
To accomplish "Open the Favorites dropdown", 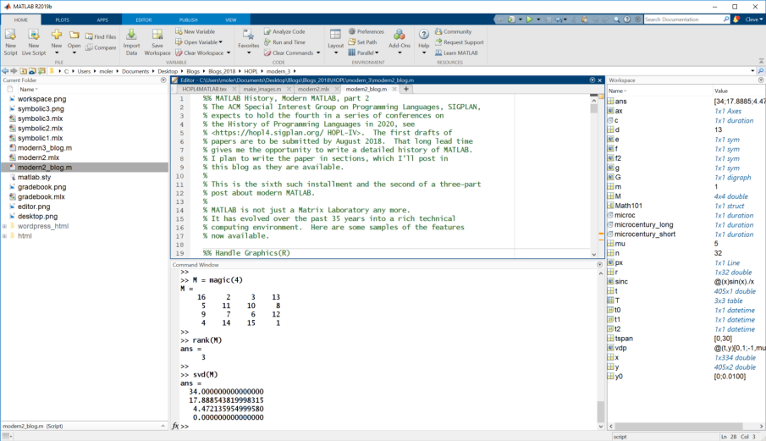I will (248, 52).
